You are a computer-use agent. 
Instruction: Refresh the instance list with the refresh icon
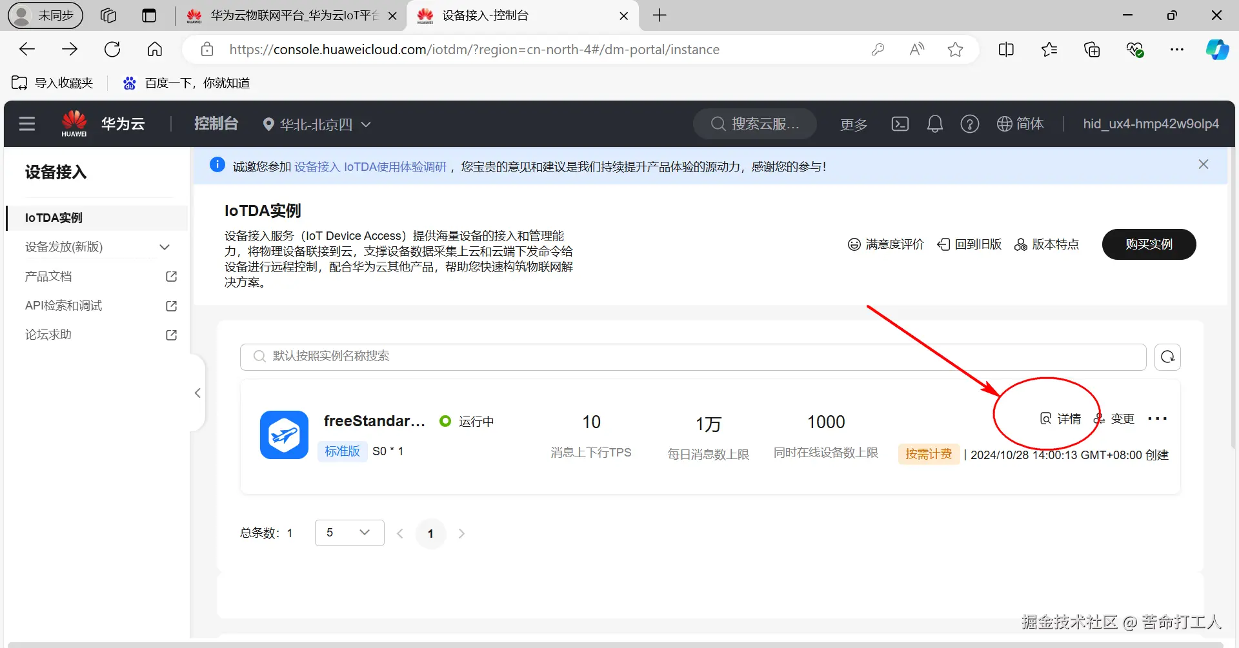pos(1167,357)
